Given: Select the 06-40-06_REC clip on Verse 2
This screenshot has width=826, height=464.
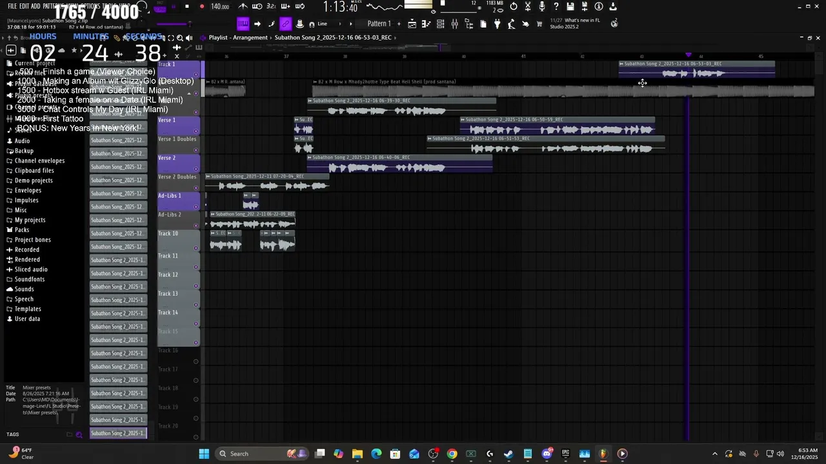Looking at the screenshot, I should pos(399,164).
